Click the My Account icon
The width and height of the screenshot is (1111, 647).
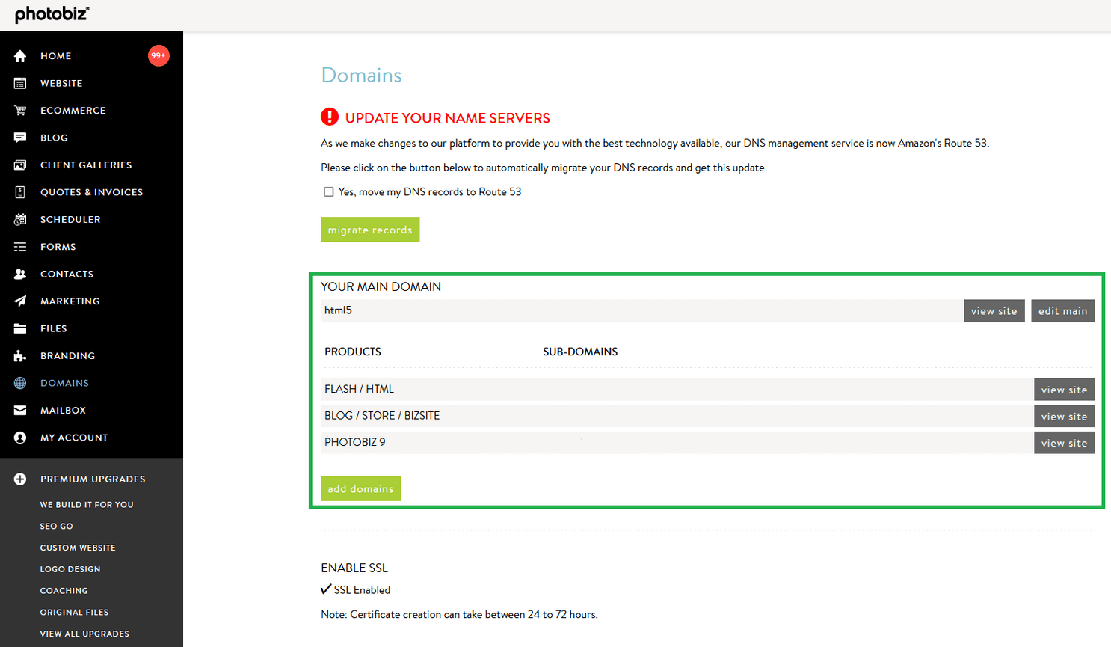(x=19, y=437)
